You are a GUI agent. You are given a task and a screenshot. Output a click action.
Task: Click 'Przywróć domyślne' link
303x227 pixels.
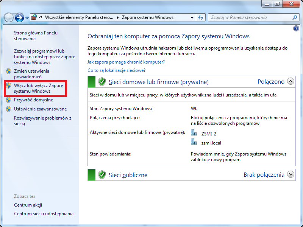point(33,100)
